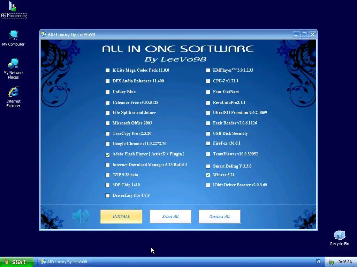Uncheck the Winrar 5.21 checkbox
357x267 pixels.
208,175
